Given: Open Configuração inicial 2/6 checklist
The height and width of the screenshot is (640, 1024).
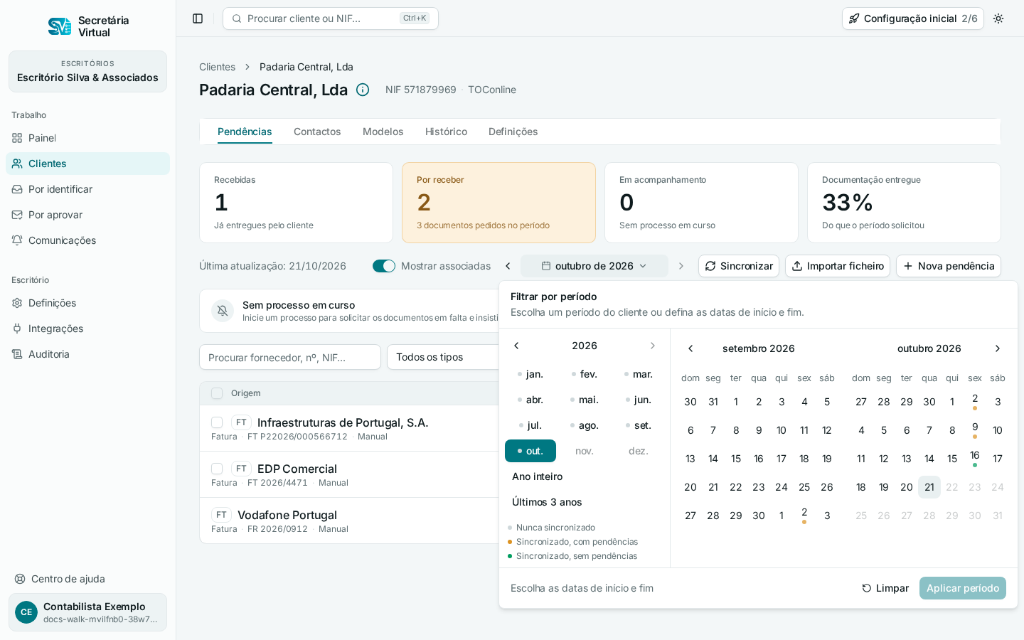Looking at the screenshot, I should coord(913,18).
